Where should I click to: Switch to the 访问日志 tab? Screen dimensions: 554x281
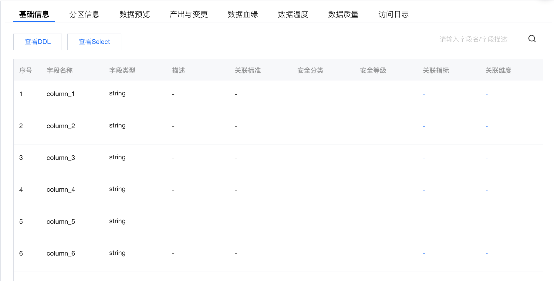coord(394,14)
